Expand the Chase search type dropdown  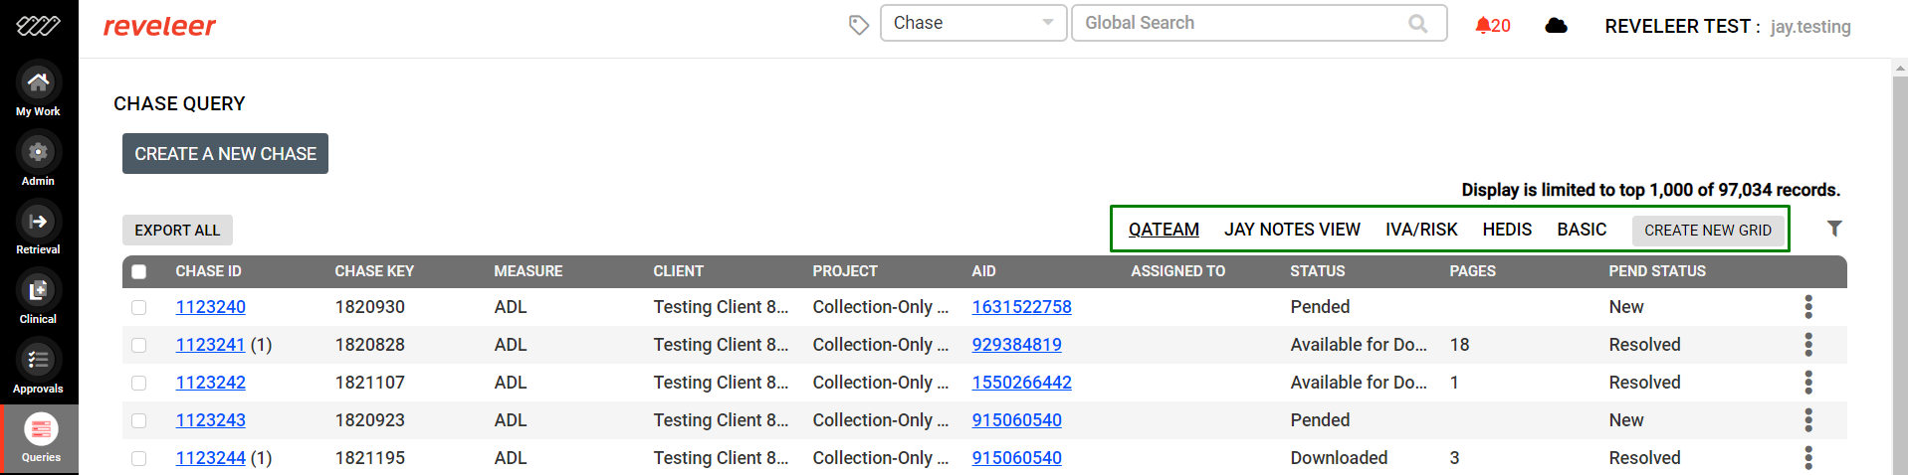tap(973, 23)
